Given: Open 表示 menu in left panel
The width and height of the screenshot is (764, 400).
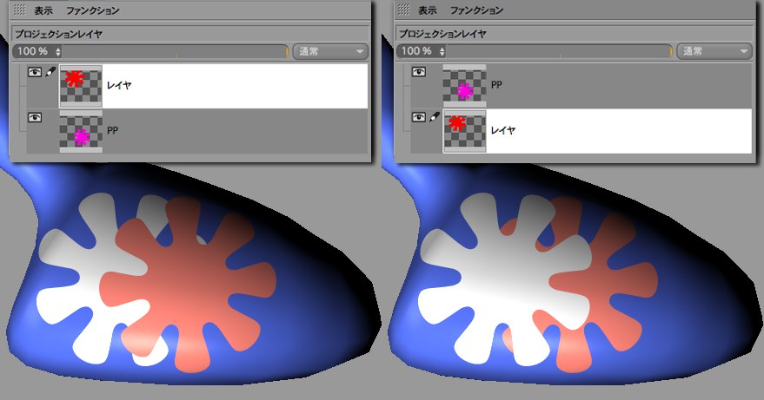Looking at the screenshot, I should click(x=43, y=10).
